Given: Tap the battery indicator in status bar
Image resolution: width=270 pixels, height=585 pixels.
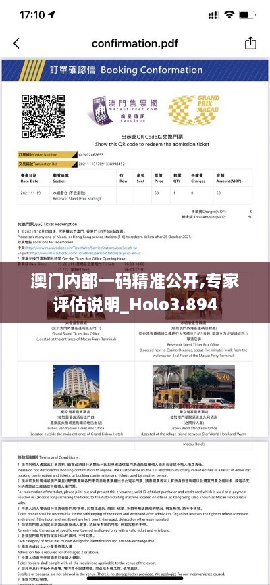Looking at the screenshot, I should [x=247, y=15].
